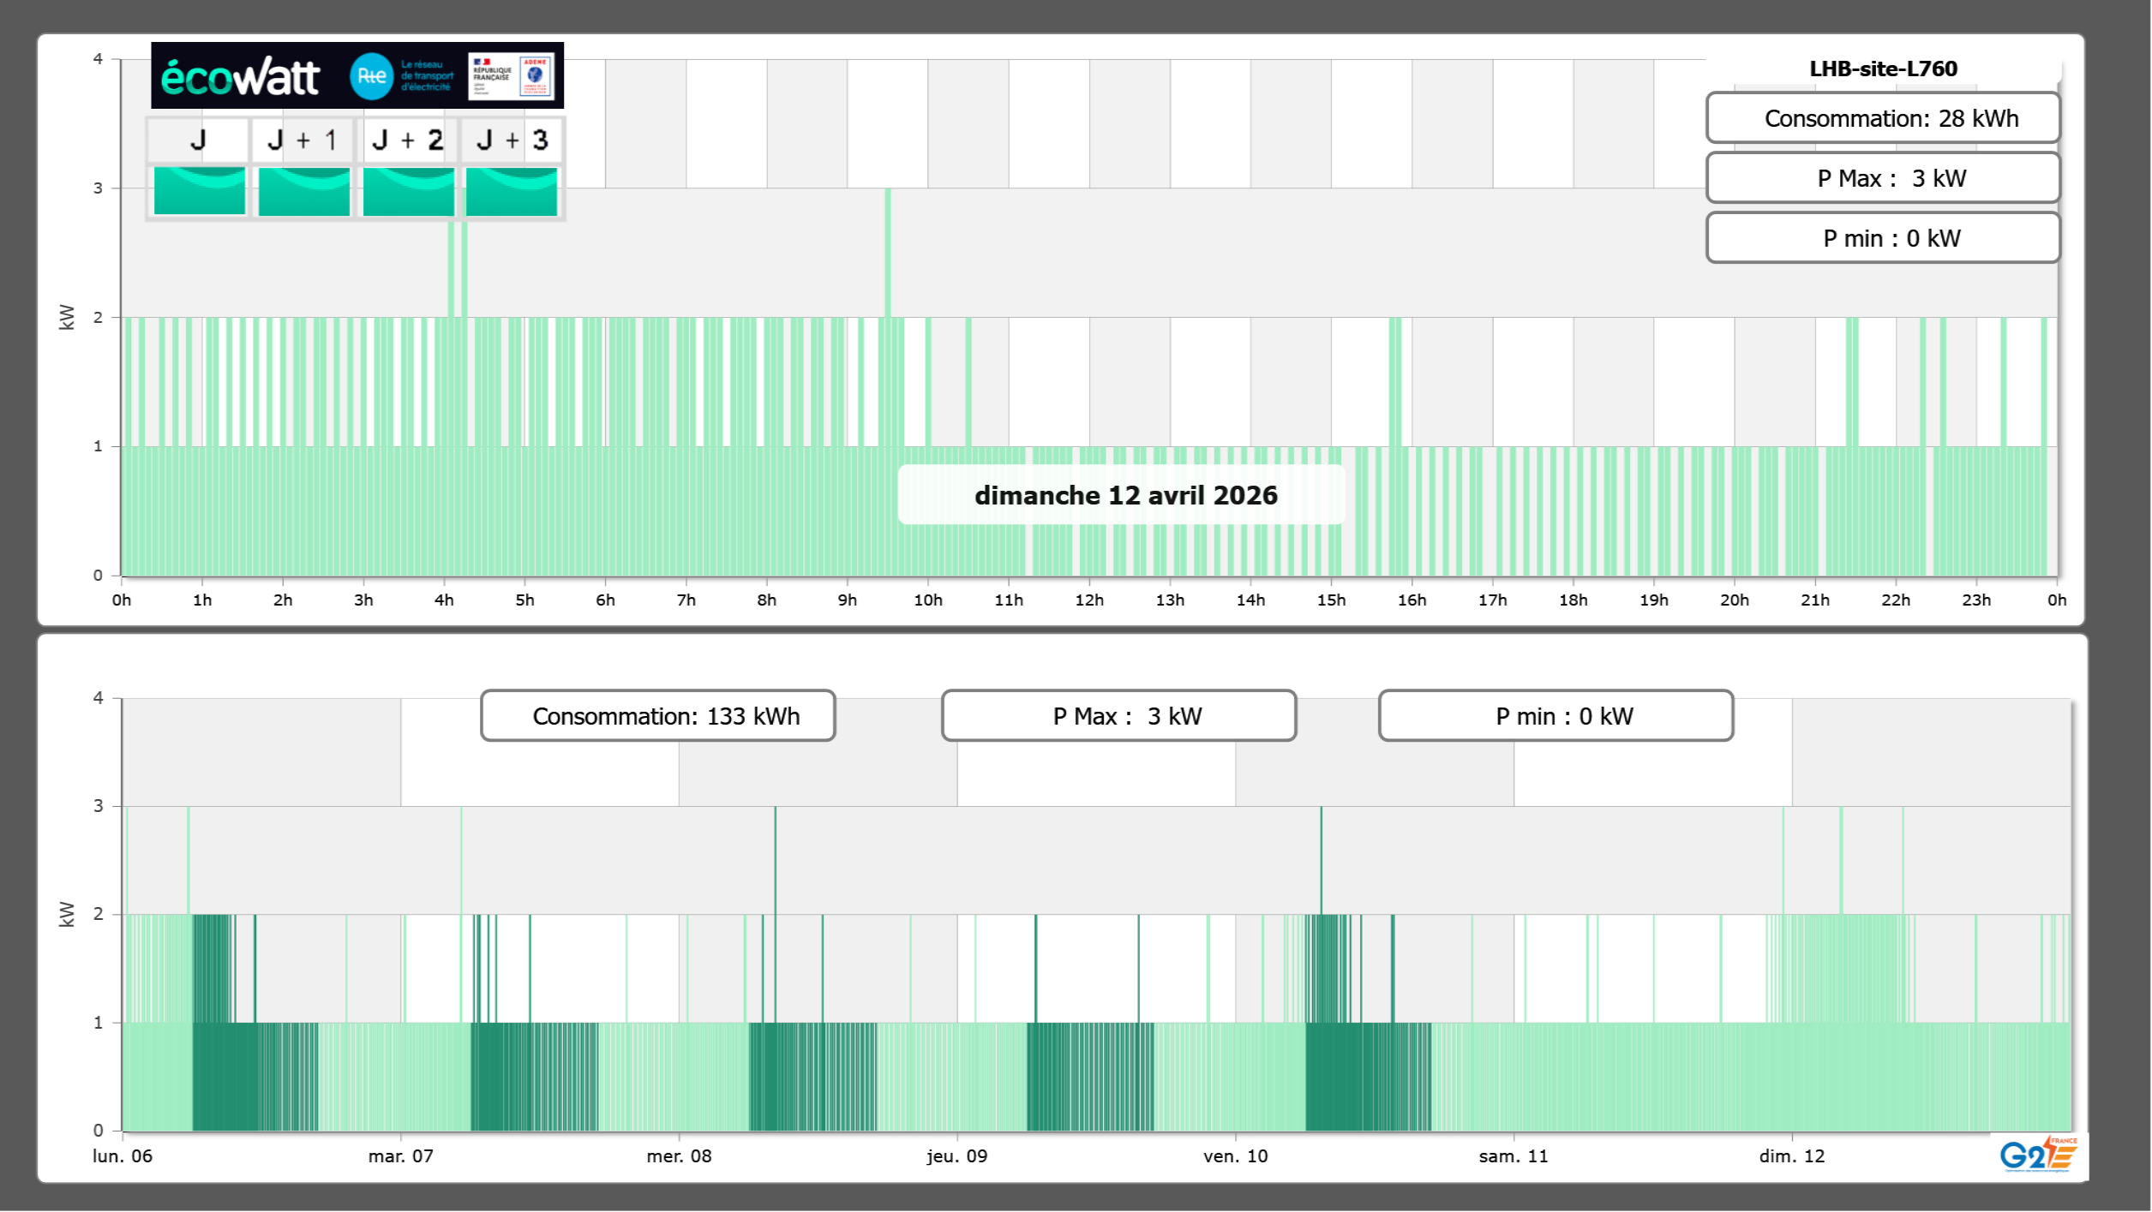The height and width of the screenshot is (1212, 2152).
Task: Select the J + 2 day tab
Action: tap(408, 140)
